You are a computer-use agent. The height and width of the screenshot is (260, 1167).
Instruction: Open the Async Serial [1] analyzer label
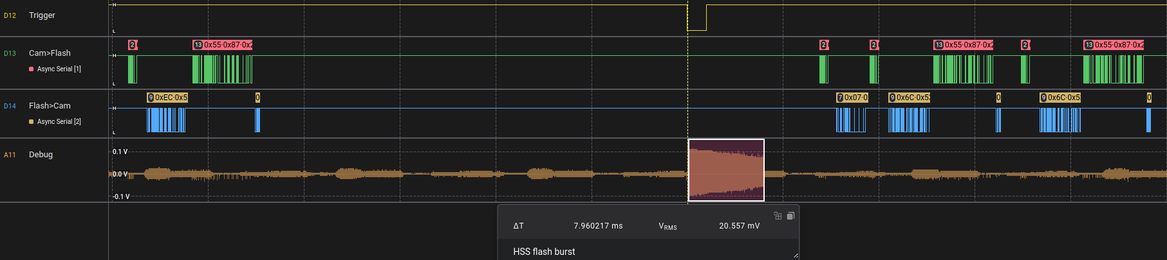59,69
